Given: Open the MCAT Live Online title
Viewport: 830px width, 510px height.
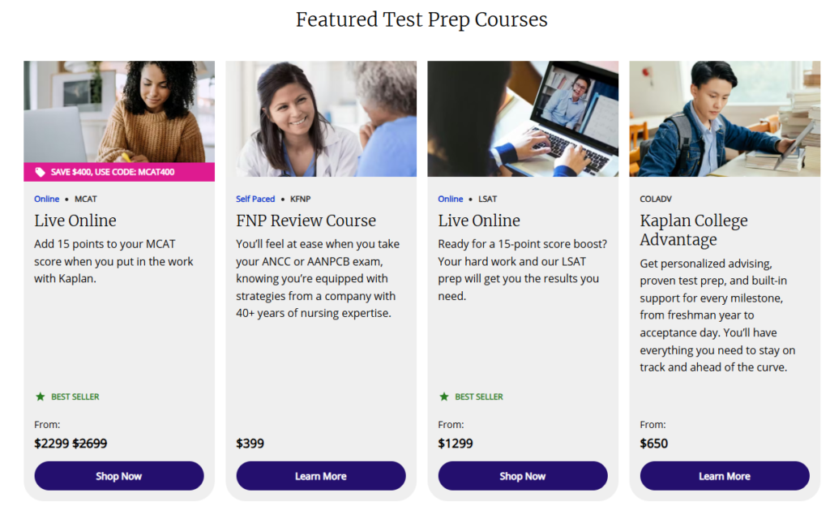Looking at the screenshot, I should click(x=75, y=221).
